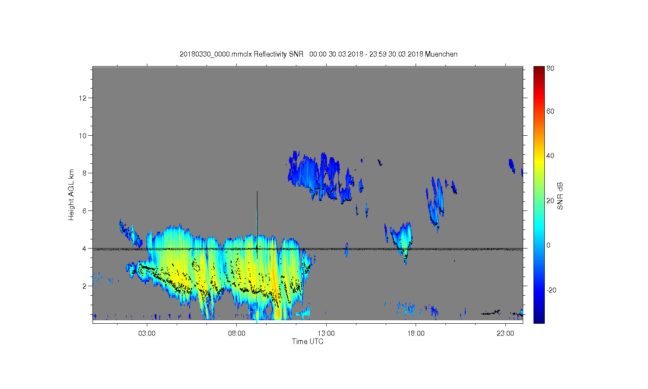
Task: Click the 'SNR dB' colorbar label
Action: [x=560, y=196]
